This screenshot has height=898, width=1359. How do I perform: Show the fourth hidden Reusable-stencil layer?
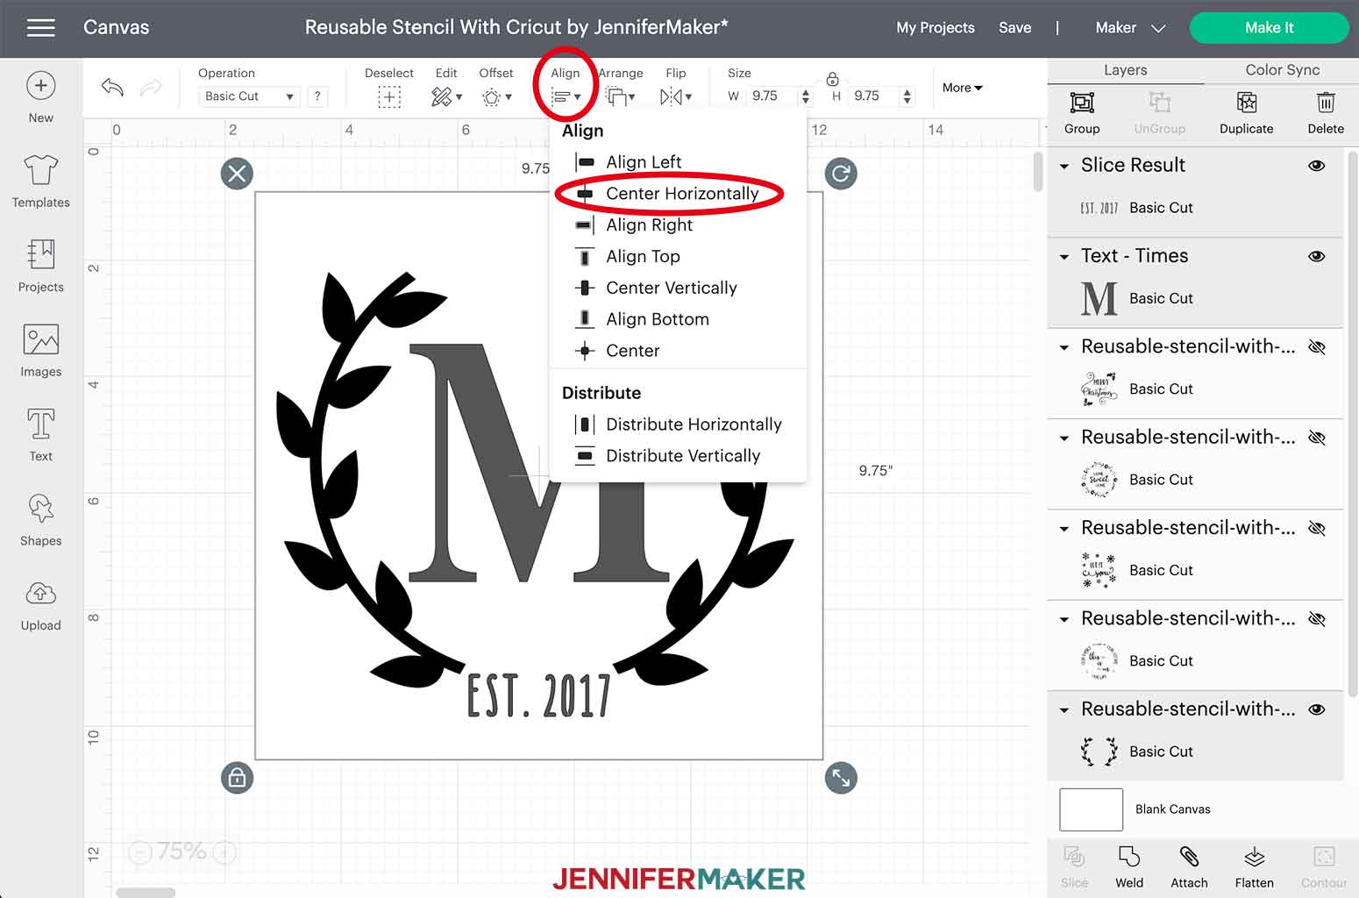1316,619
